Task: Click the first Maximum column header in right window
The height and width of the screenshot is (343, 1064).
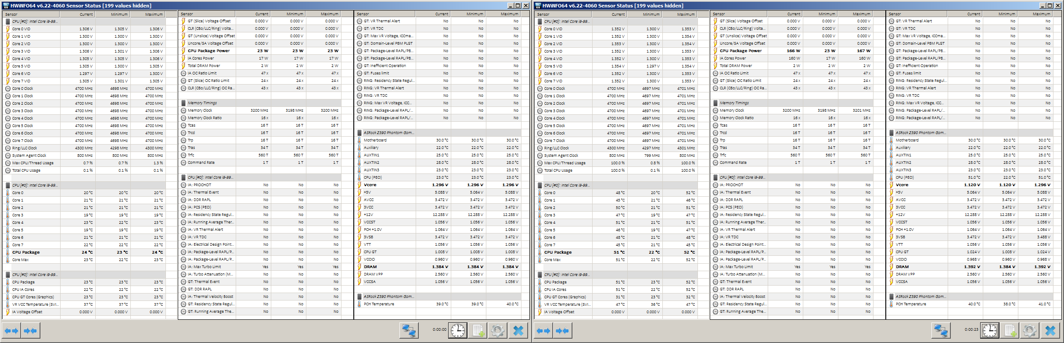Action: pos(679,14)
